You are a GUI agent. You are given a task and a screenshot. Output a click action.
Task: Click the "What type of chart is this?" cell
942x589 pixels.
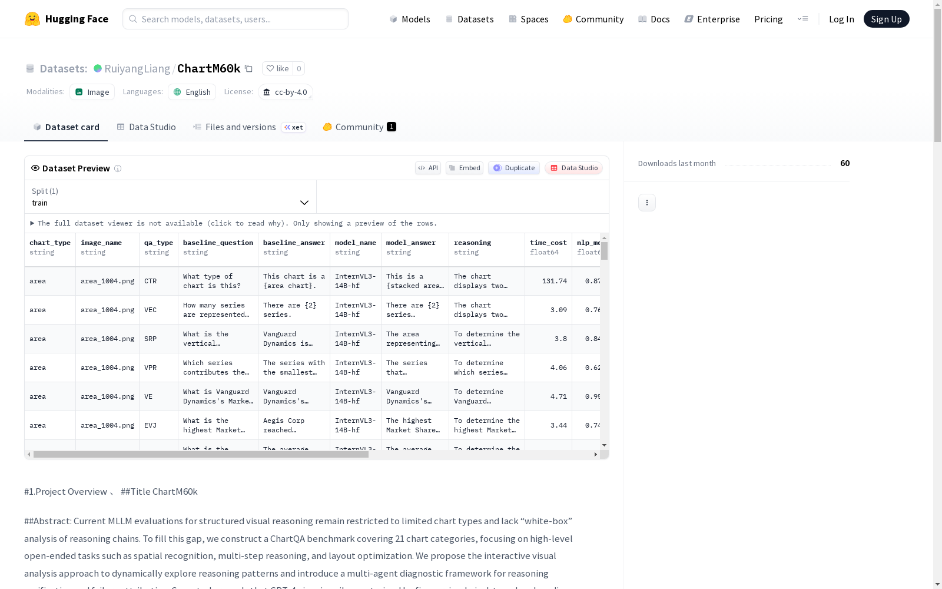click(x=218, y=281)
